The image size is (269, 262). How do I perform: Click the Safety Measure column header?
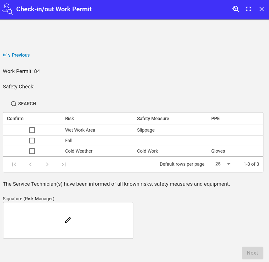tap(153, 119)
